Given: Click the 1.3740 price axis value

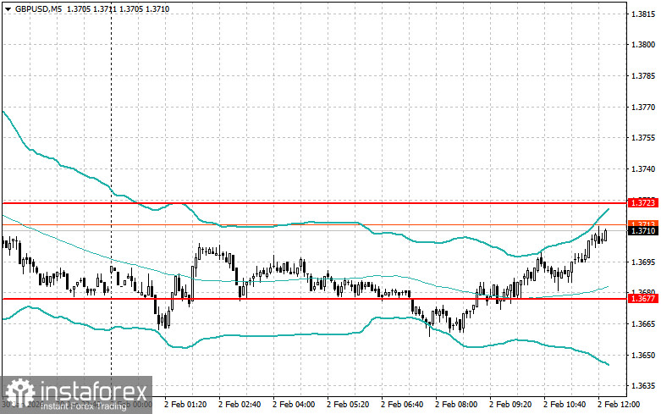Looking at the screenshot, I should (x=643, y=169).
